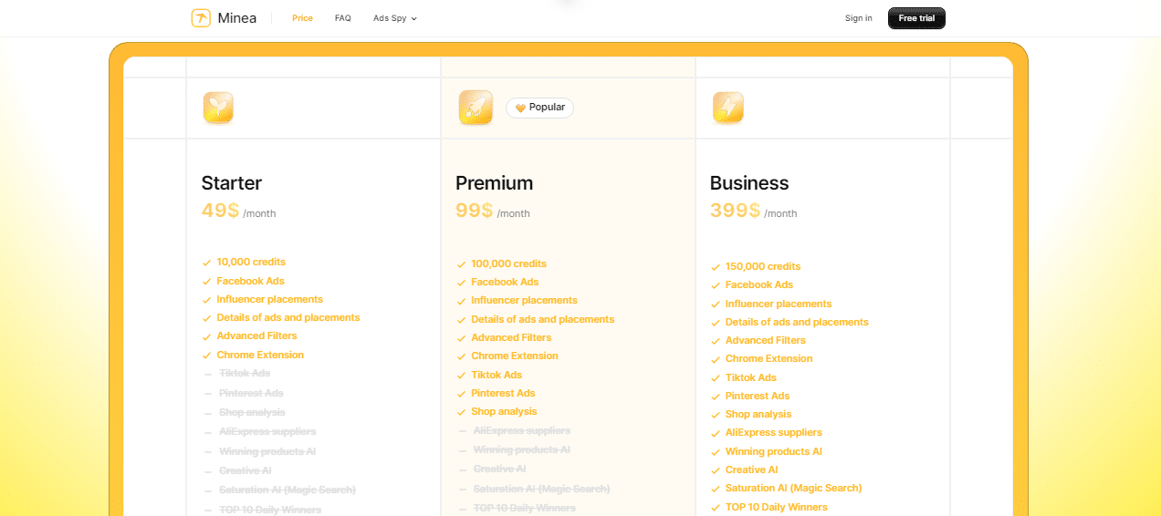Click 'Pinterest Ads' in Premium
The image size is (1161, 516).
(503, 393)
